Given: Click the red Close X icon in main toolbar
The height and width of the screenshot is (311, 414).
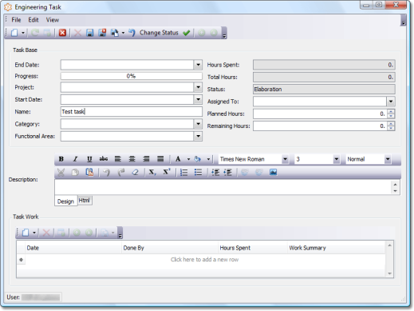Looking at the screenshot, I should 62,33.
